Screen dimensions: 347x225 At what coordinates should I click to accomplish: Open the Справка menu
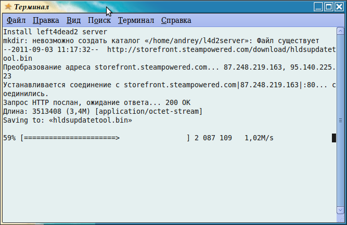click(176, 20)
